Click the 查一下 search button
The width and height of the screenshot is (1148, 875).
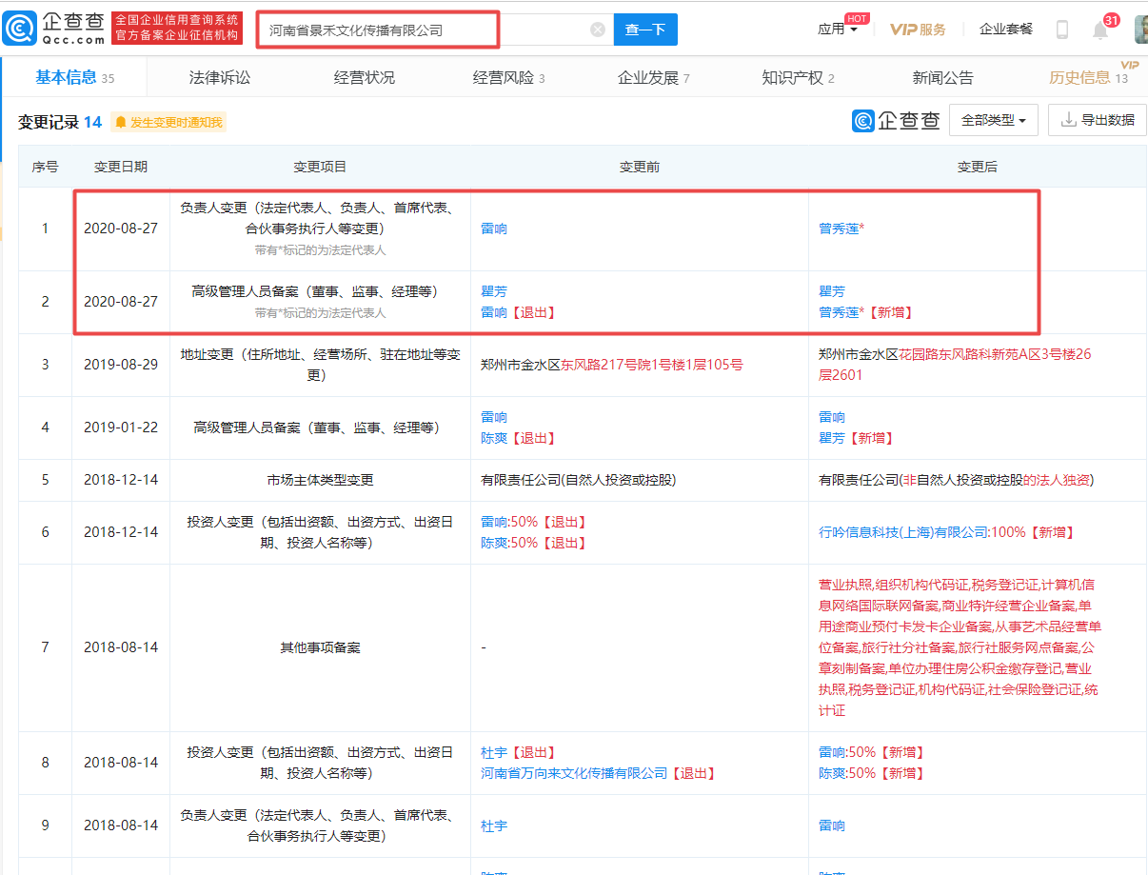click(x=645, y=30)
